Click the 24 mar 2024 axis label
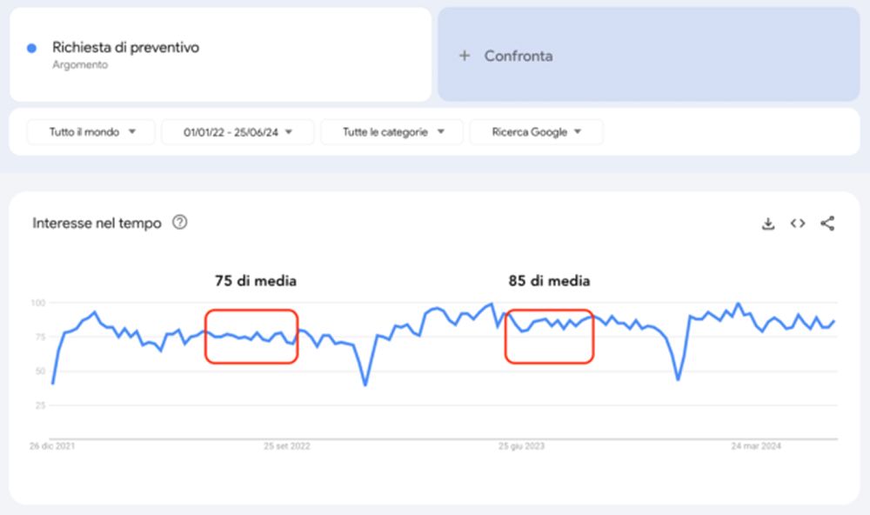Screen dimensions: 870x515 point(754,446)
